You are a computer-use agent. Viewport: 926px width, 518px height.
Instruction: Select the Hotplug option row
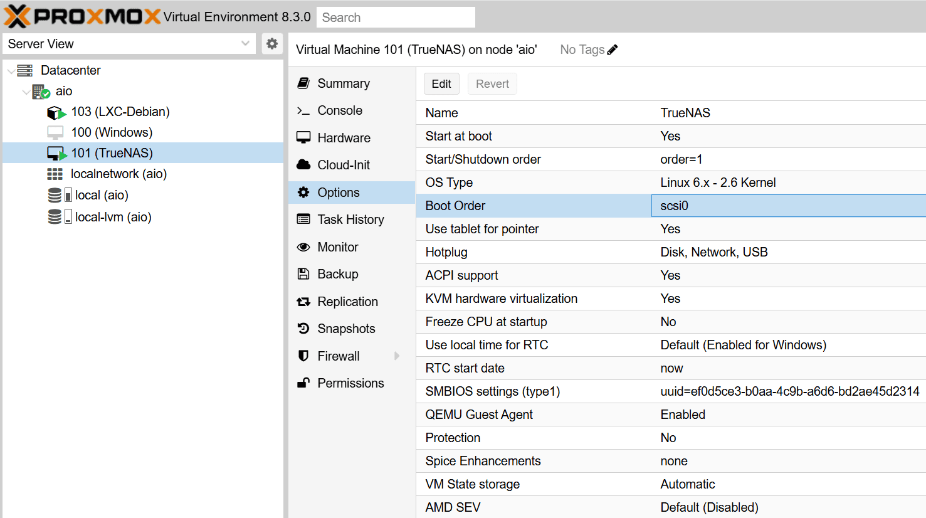671,252
